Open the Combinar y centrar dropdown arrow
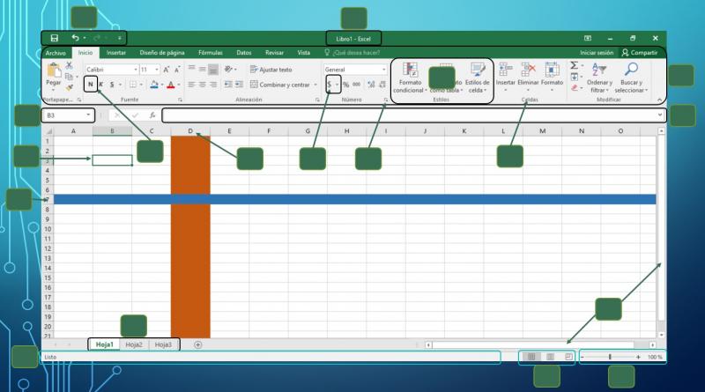Viewport: 705px width, 392px height. pyautogui.click(x=315, y=85)
